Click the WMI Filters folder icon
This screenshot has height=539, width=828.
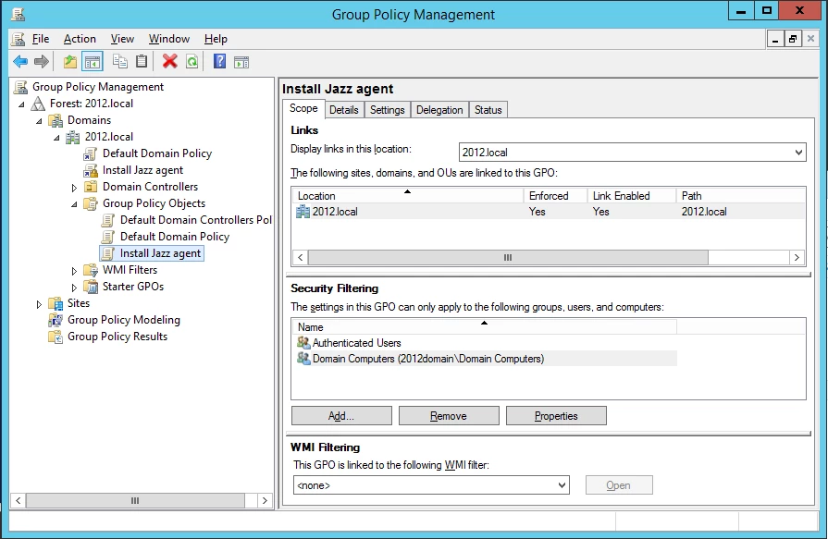click(x=91, y=270)
